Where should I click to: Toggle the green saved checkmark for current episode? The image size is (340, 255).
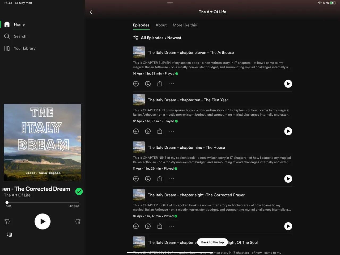tap(79, 191)
